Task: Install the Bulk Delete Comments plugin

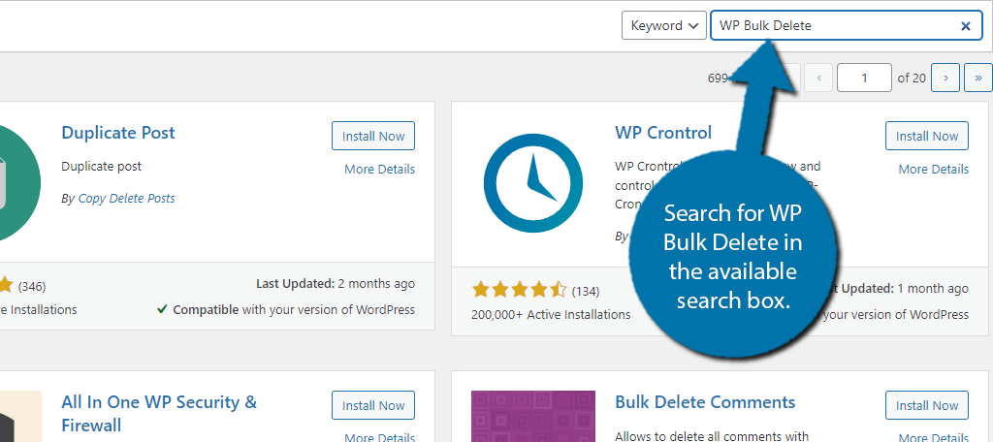Action: [926, 406]
